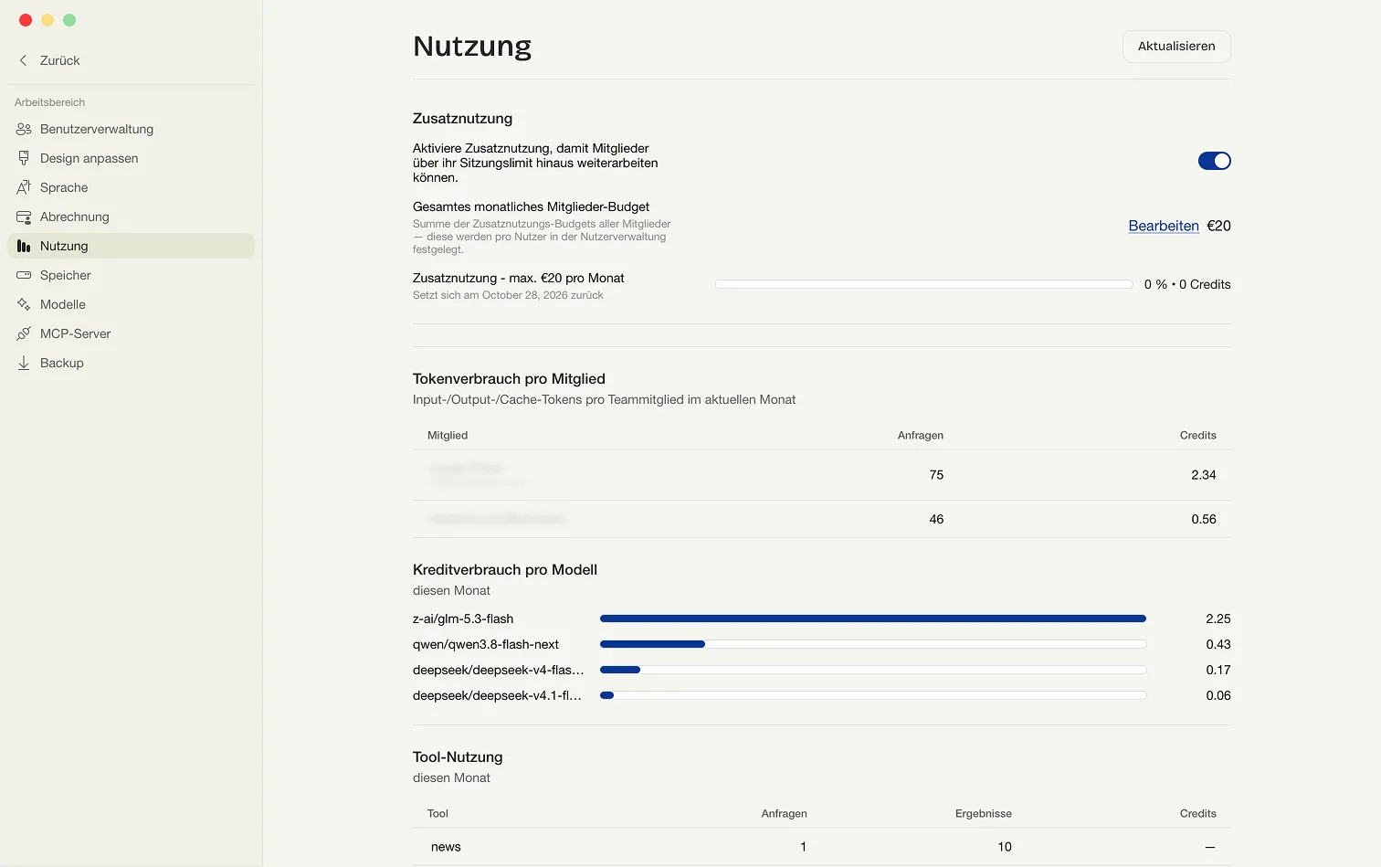The image size is (1381, 867).
Task: Click the 0.56 credits value
Action: coord(1204,519)
